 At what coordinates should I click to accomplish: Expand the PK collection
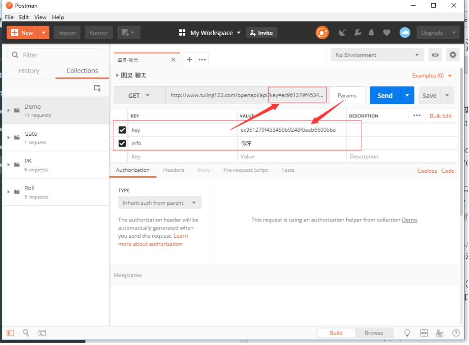pyautogui.click(x=9, y=165)
